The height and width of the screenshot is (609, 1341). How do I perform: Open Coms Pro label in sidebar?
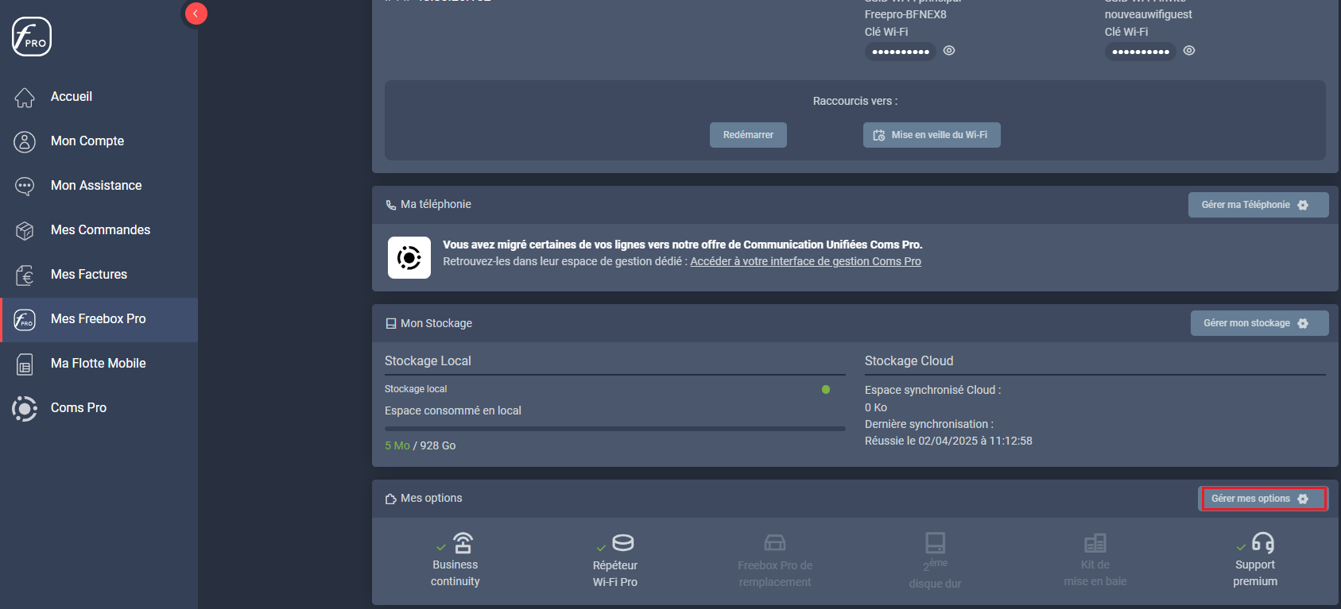[x=79, y=407]
